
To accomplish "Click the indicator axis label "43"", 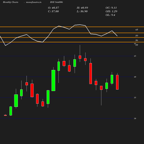I will (x=137, y=30).
